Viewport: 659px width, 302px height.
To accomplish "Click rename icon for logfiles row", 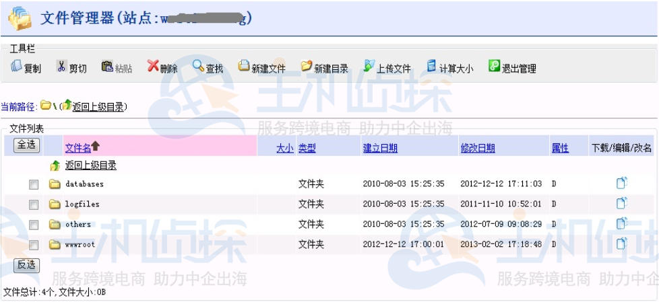I will click(x=622, y=203).
